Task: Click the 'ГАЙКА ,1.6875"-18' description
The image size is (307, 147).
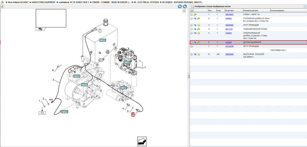Action: (x=251, y=14)
